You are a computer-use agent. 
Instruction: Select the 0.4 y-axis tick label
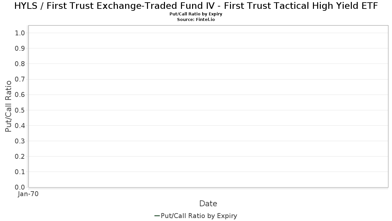20,125
